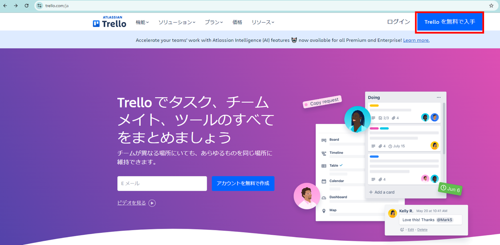This screenshot has height=245, width=500.
Task: Click the man avatar with pink background
Action: click(307, 196)
